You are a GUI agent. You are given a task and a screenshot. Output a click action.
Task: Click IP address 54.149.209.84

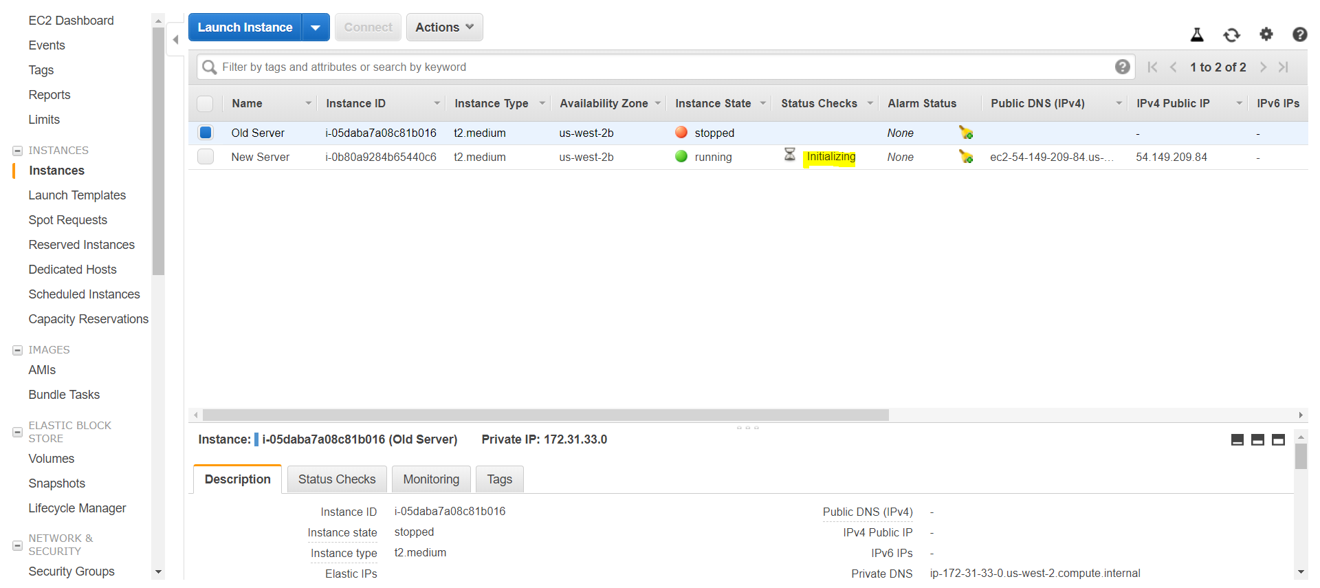1171,157
